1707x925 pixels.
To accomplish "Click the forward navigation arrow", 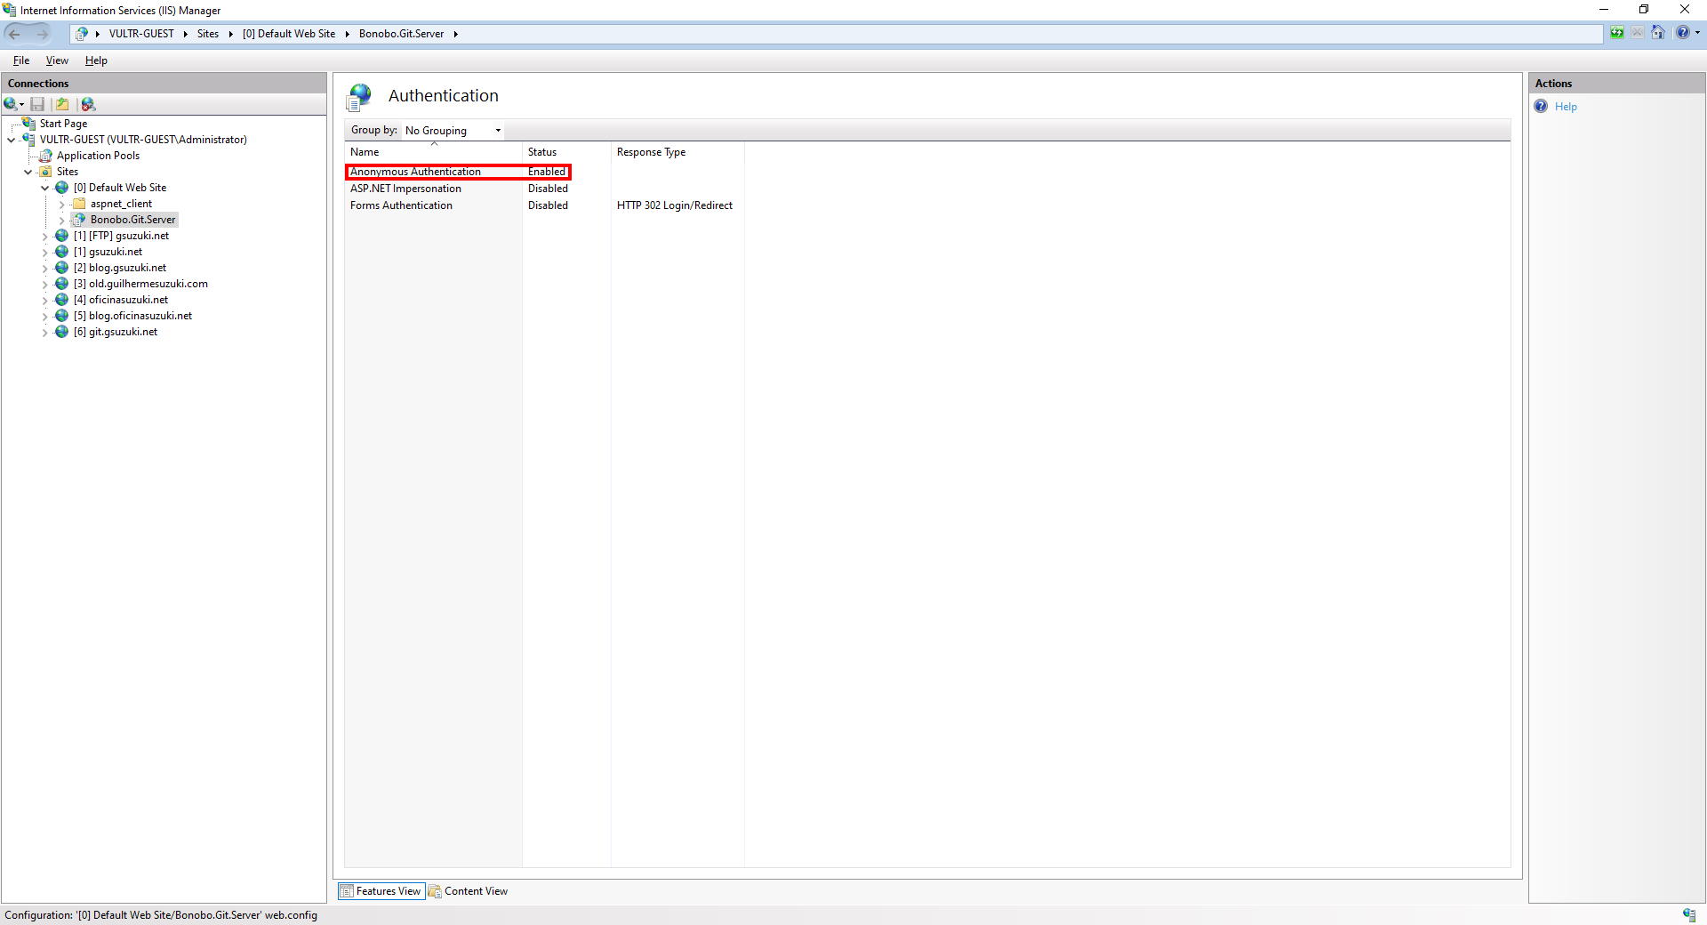I will 43,33.
